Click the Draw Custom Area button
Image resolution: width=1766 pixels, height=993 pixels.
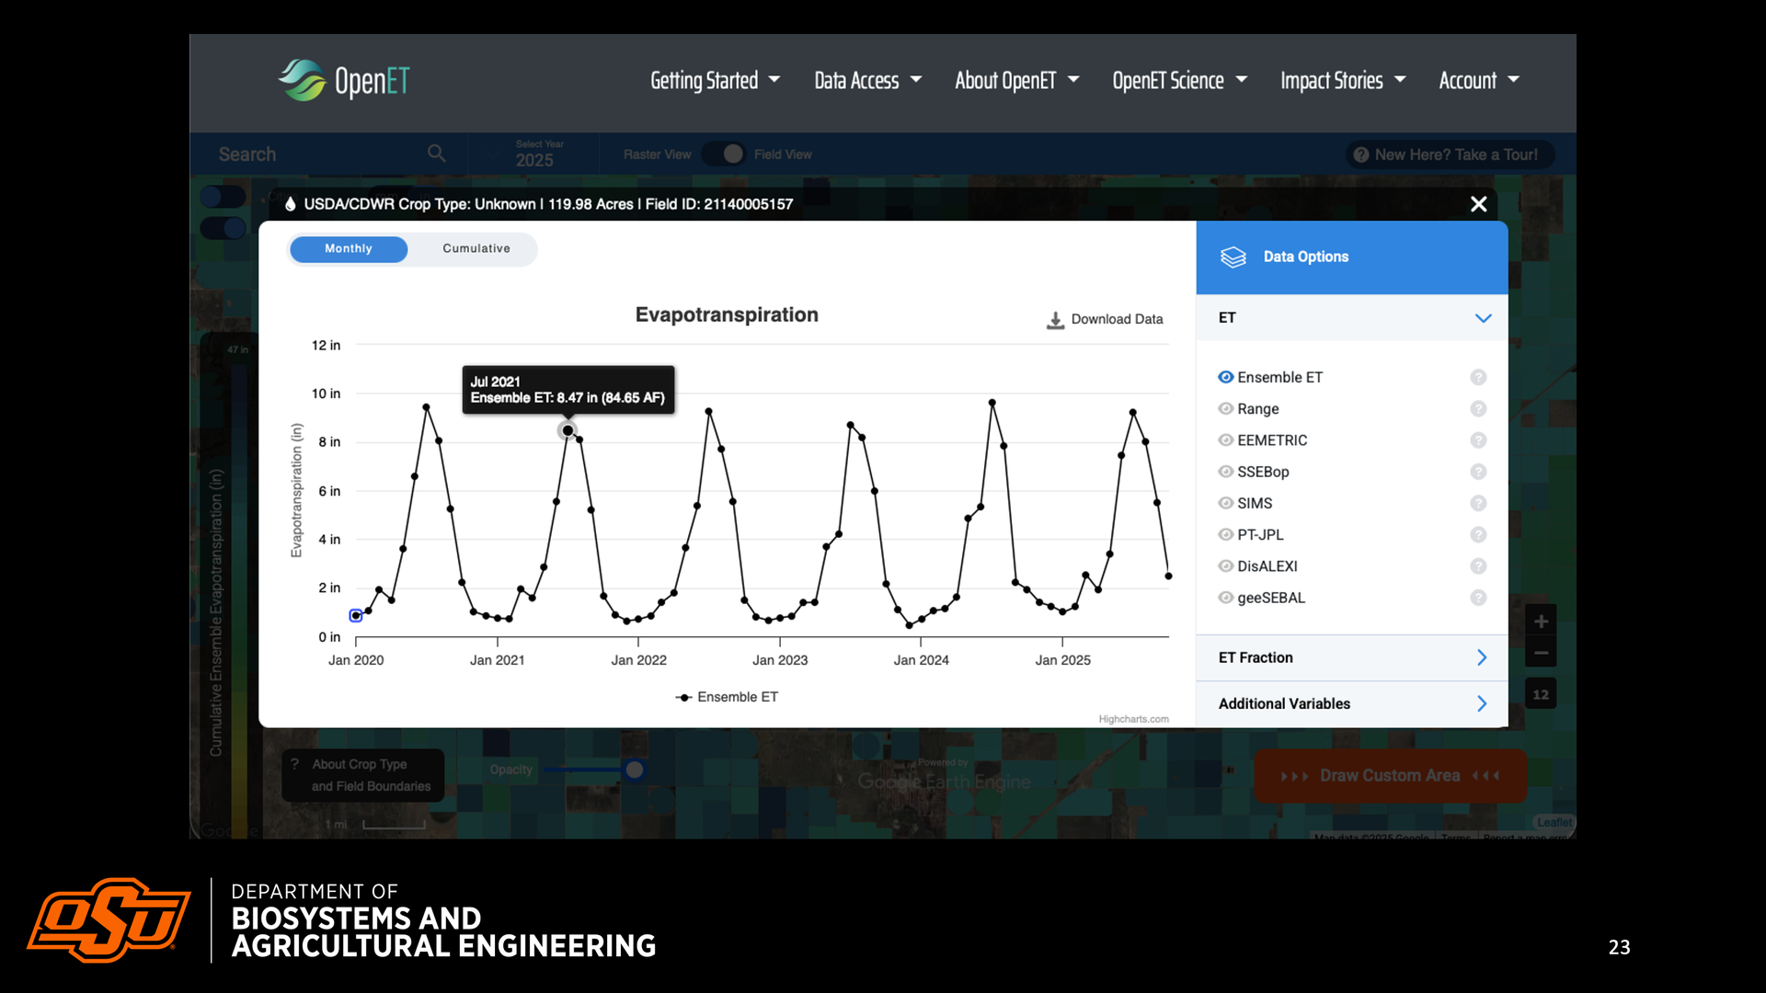(1389, 776)
